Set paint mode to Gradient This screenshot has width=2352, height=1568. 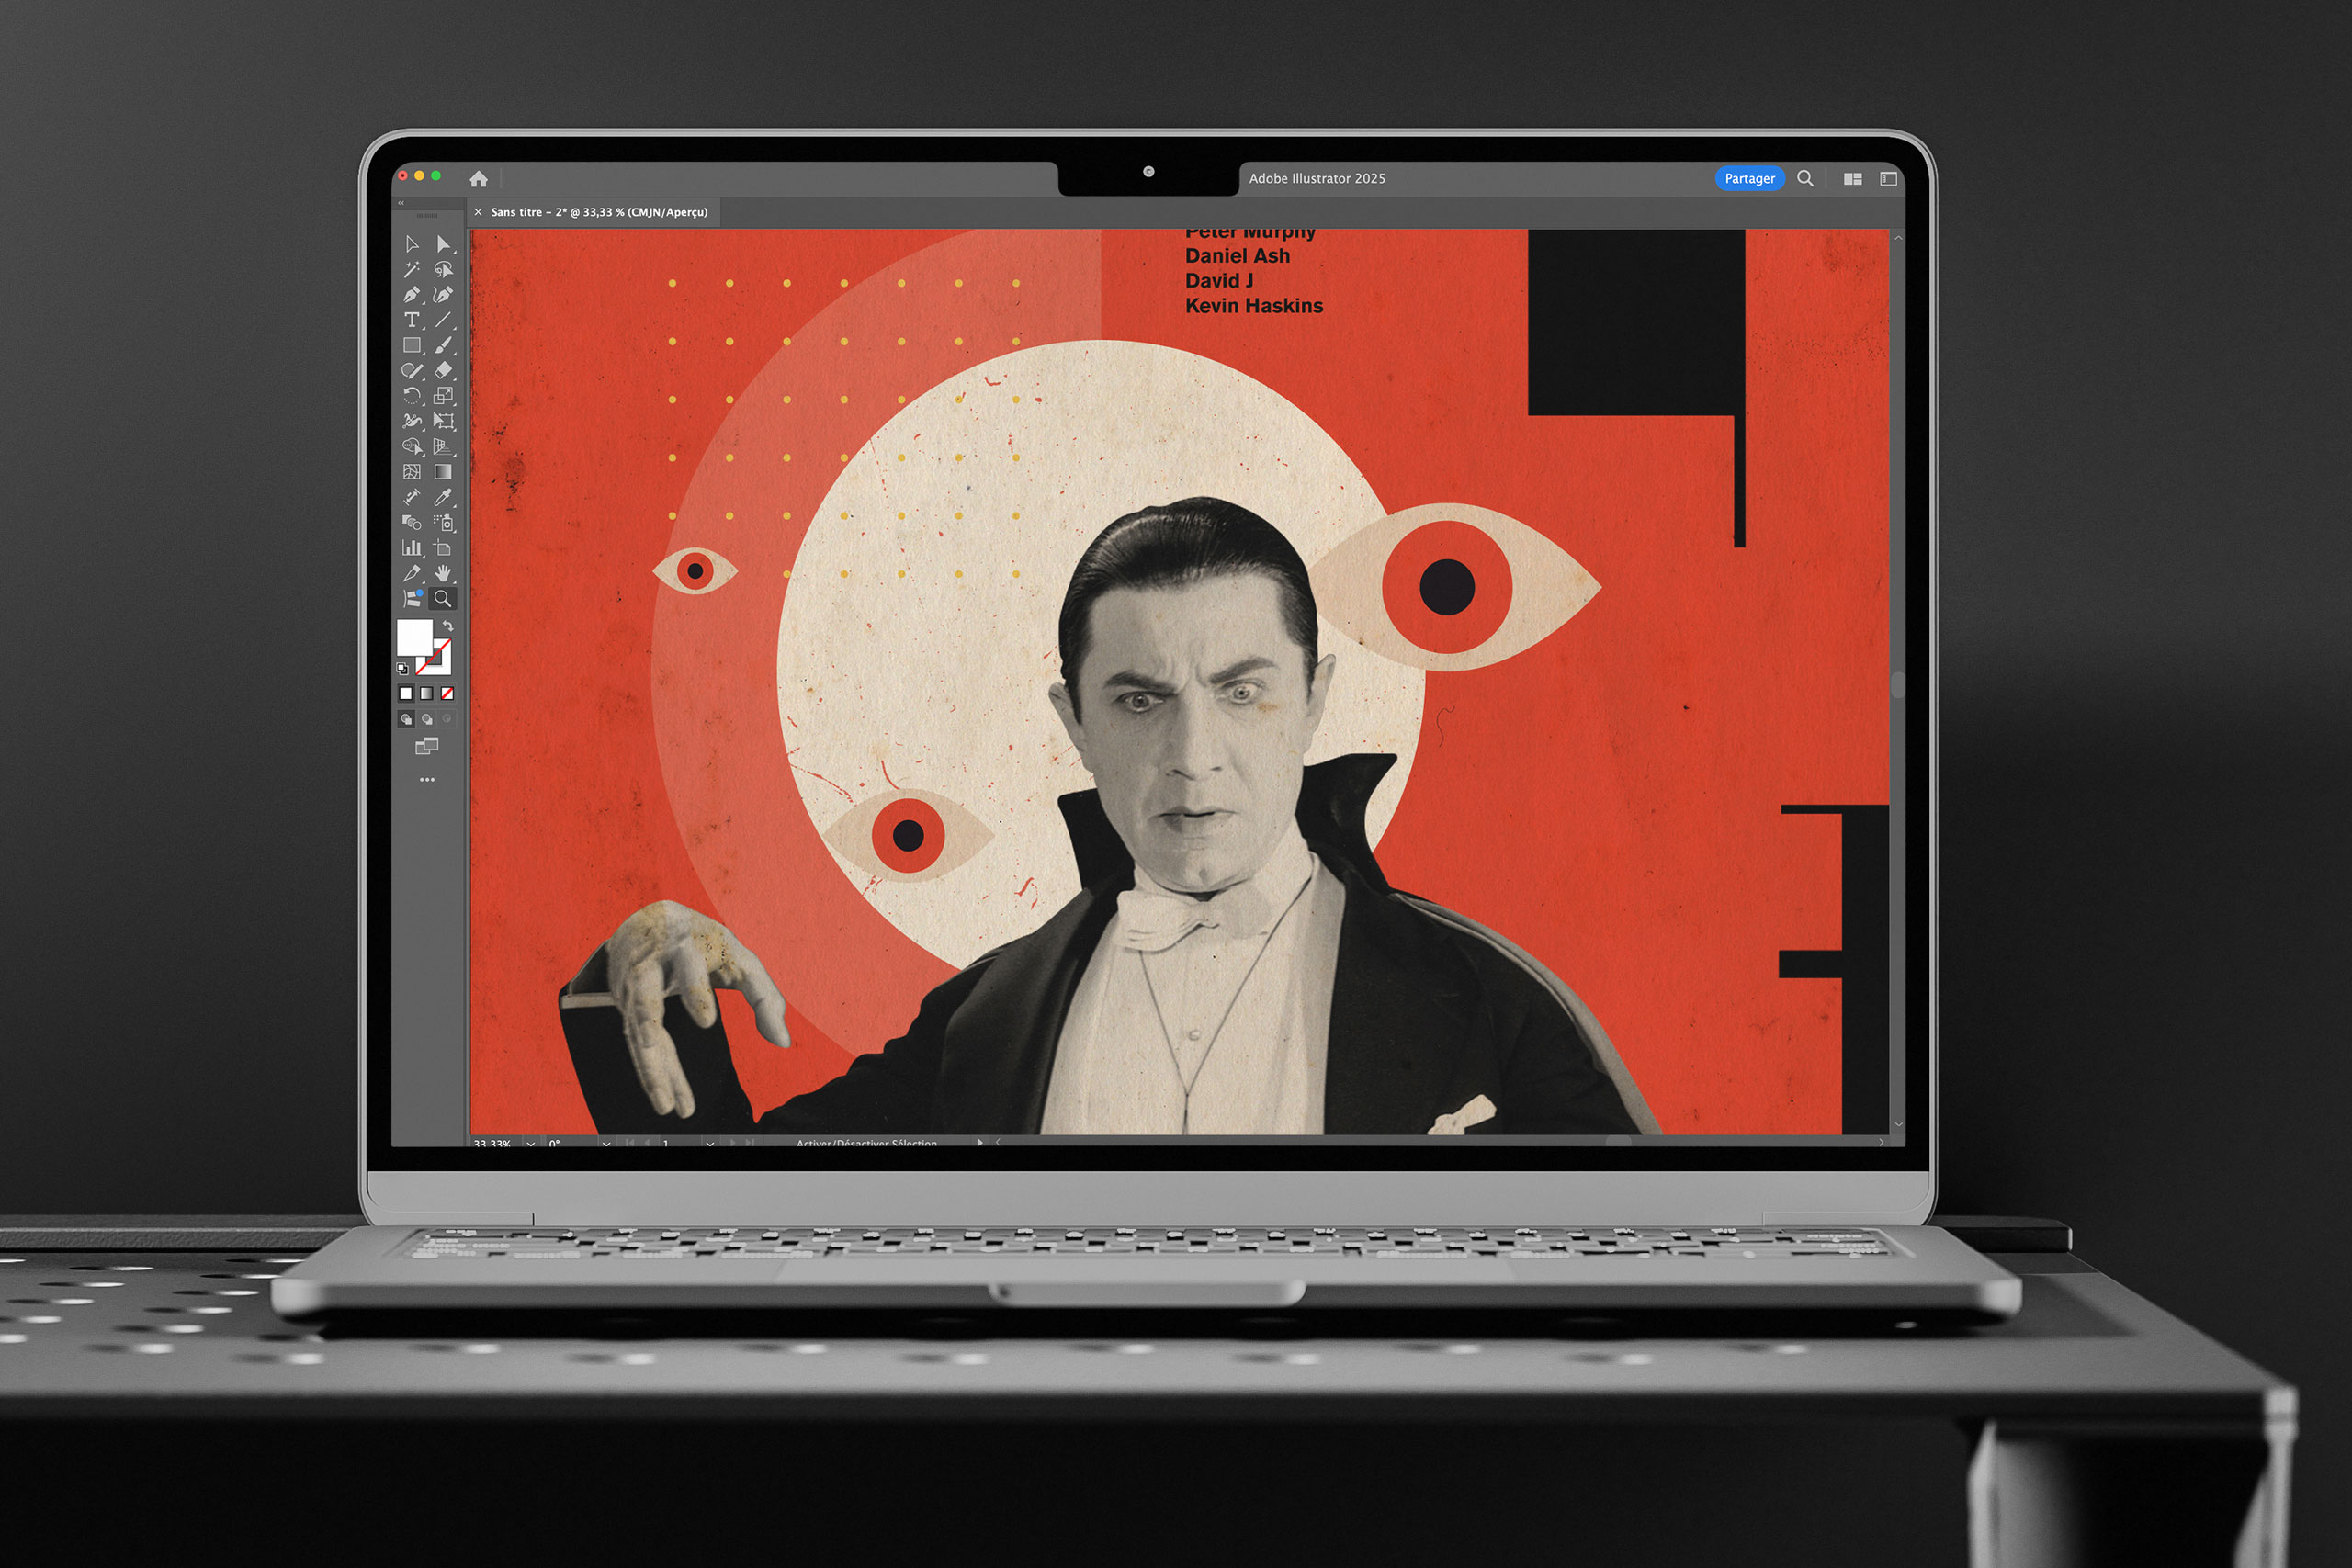(427, 693)
